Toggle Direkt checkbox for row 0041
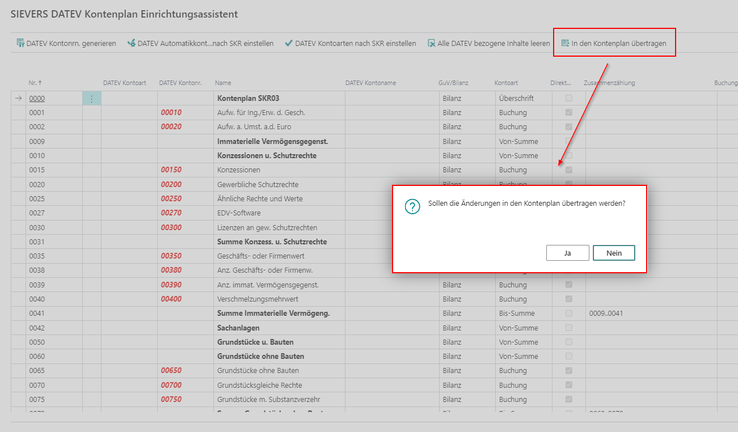Screen dimensions: 738x432 569,314
